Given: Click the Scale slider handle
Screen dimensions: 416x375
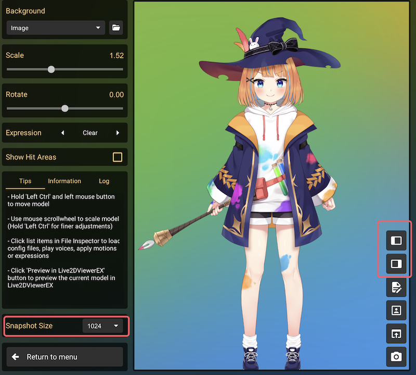Looking at the screenshot, I should click(51, 69).
